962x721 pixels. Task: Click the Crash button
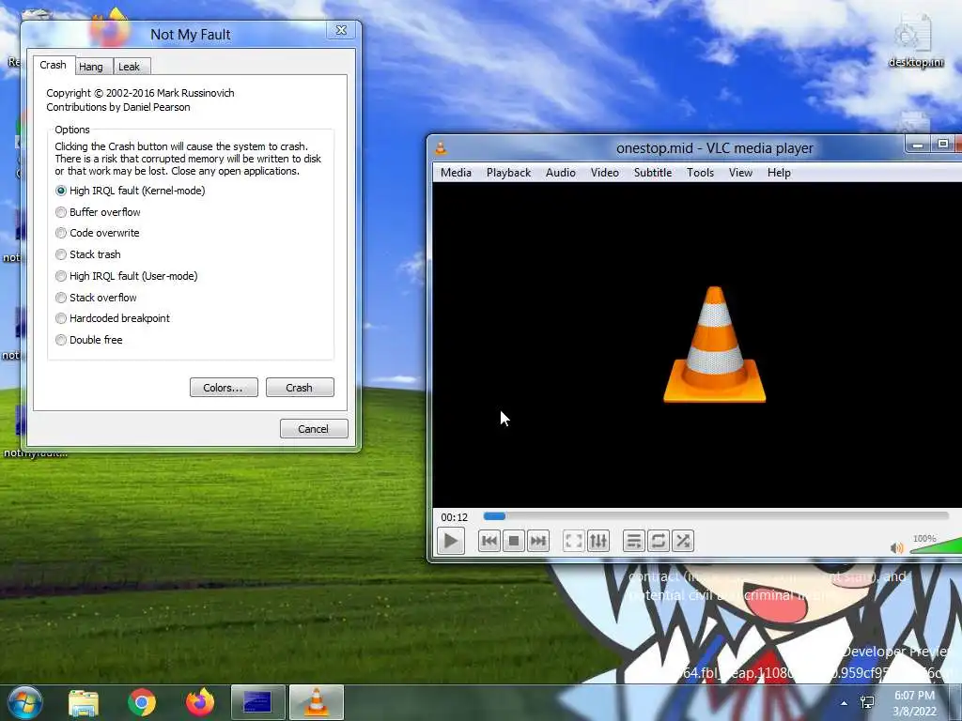pyautogui.click(x=300, y=388)
